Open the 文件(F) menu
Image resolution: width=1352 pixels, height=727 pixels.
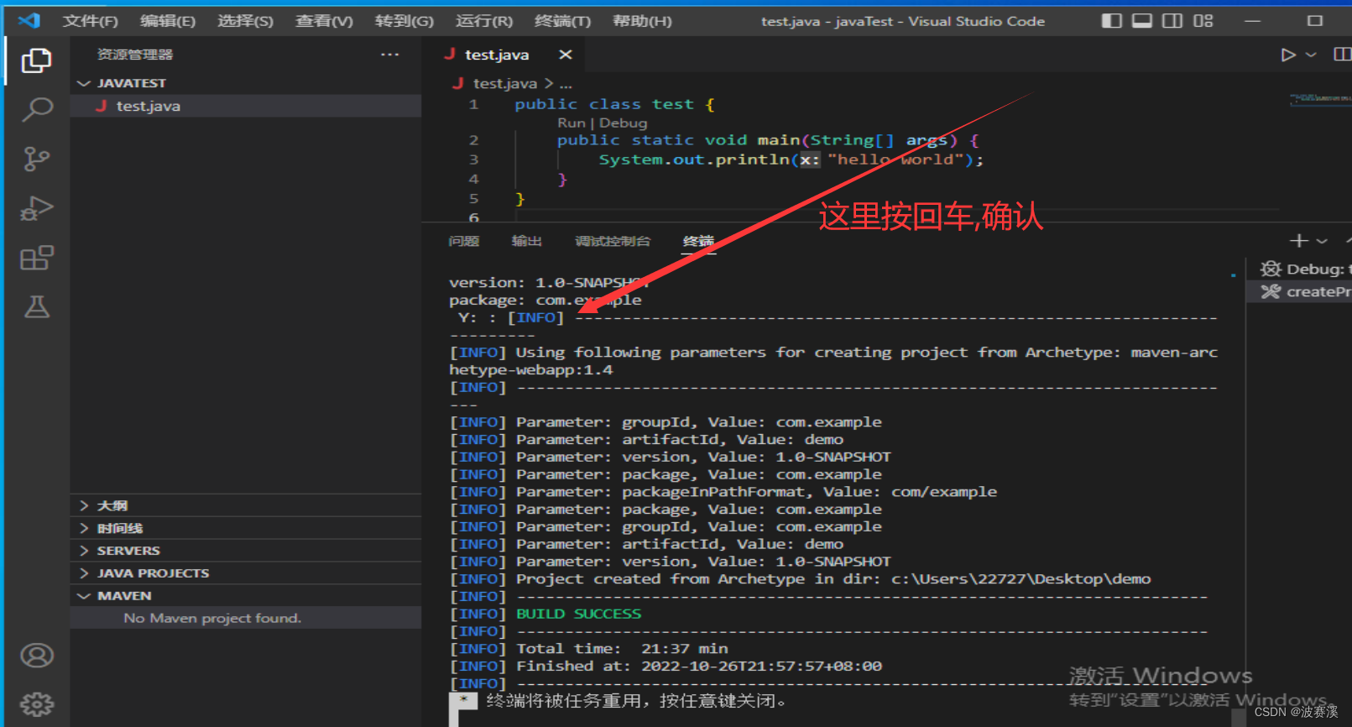point(90,21)
